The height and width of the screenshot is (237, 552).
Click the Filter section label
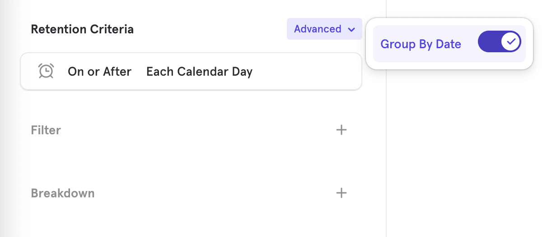click(46, 130)
